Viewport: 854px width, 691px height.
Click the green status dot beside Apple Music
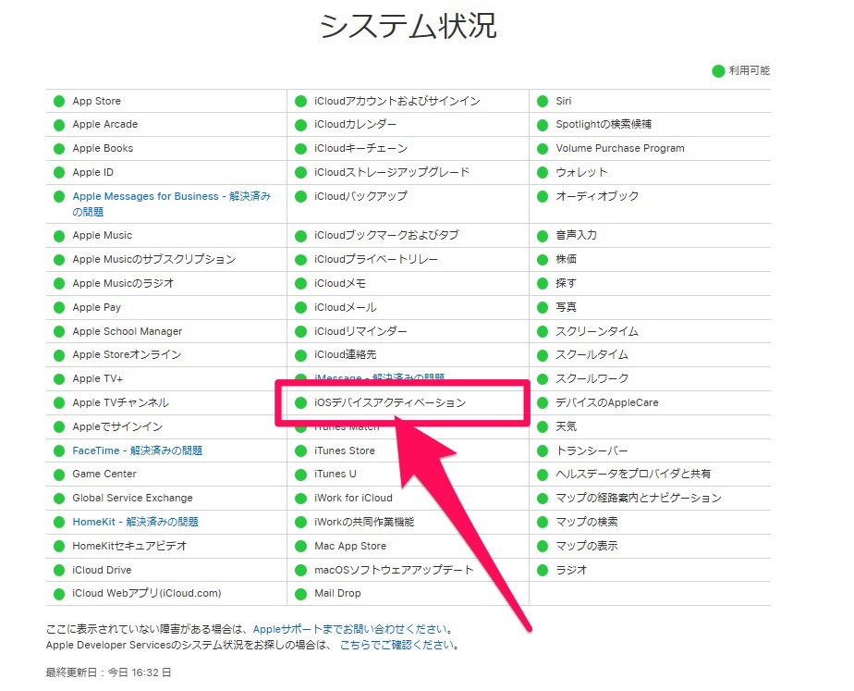tap(59, 236)
